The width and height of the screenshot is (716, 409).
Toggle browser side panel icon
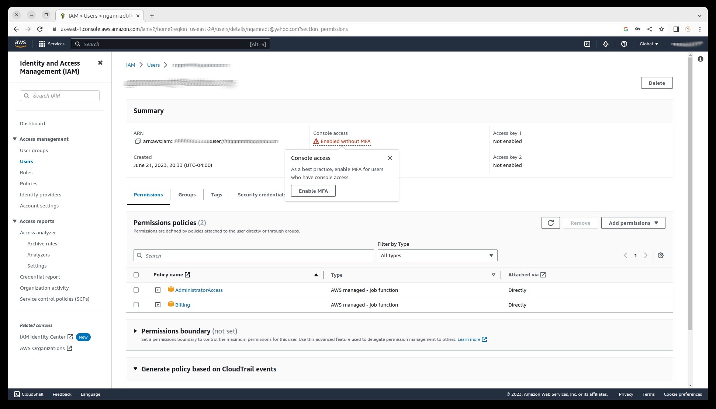tap(676, 29)
